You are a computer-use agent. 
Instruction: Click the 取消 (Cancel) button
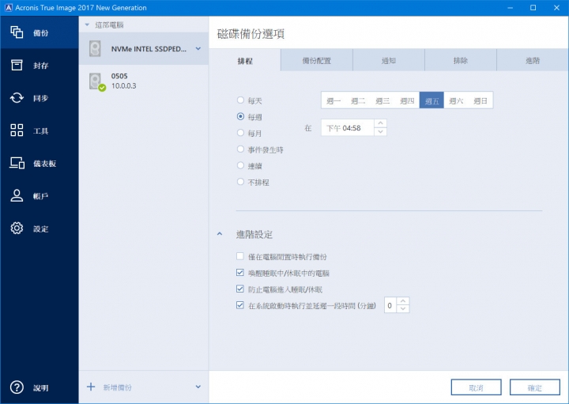pos(476,387)
